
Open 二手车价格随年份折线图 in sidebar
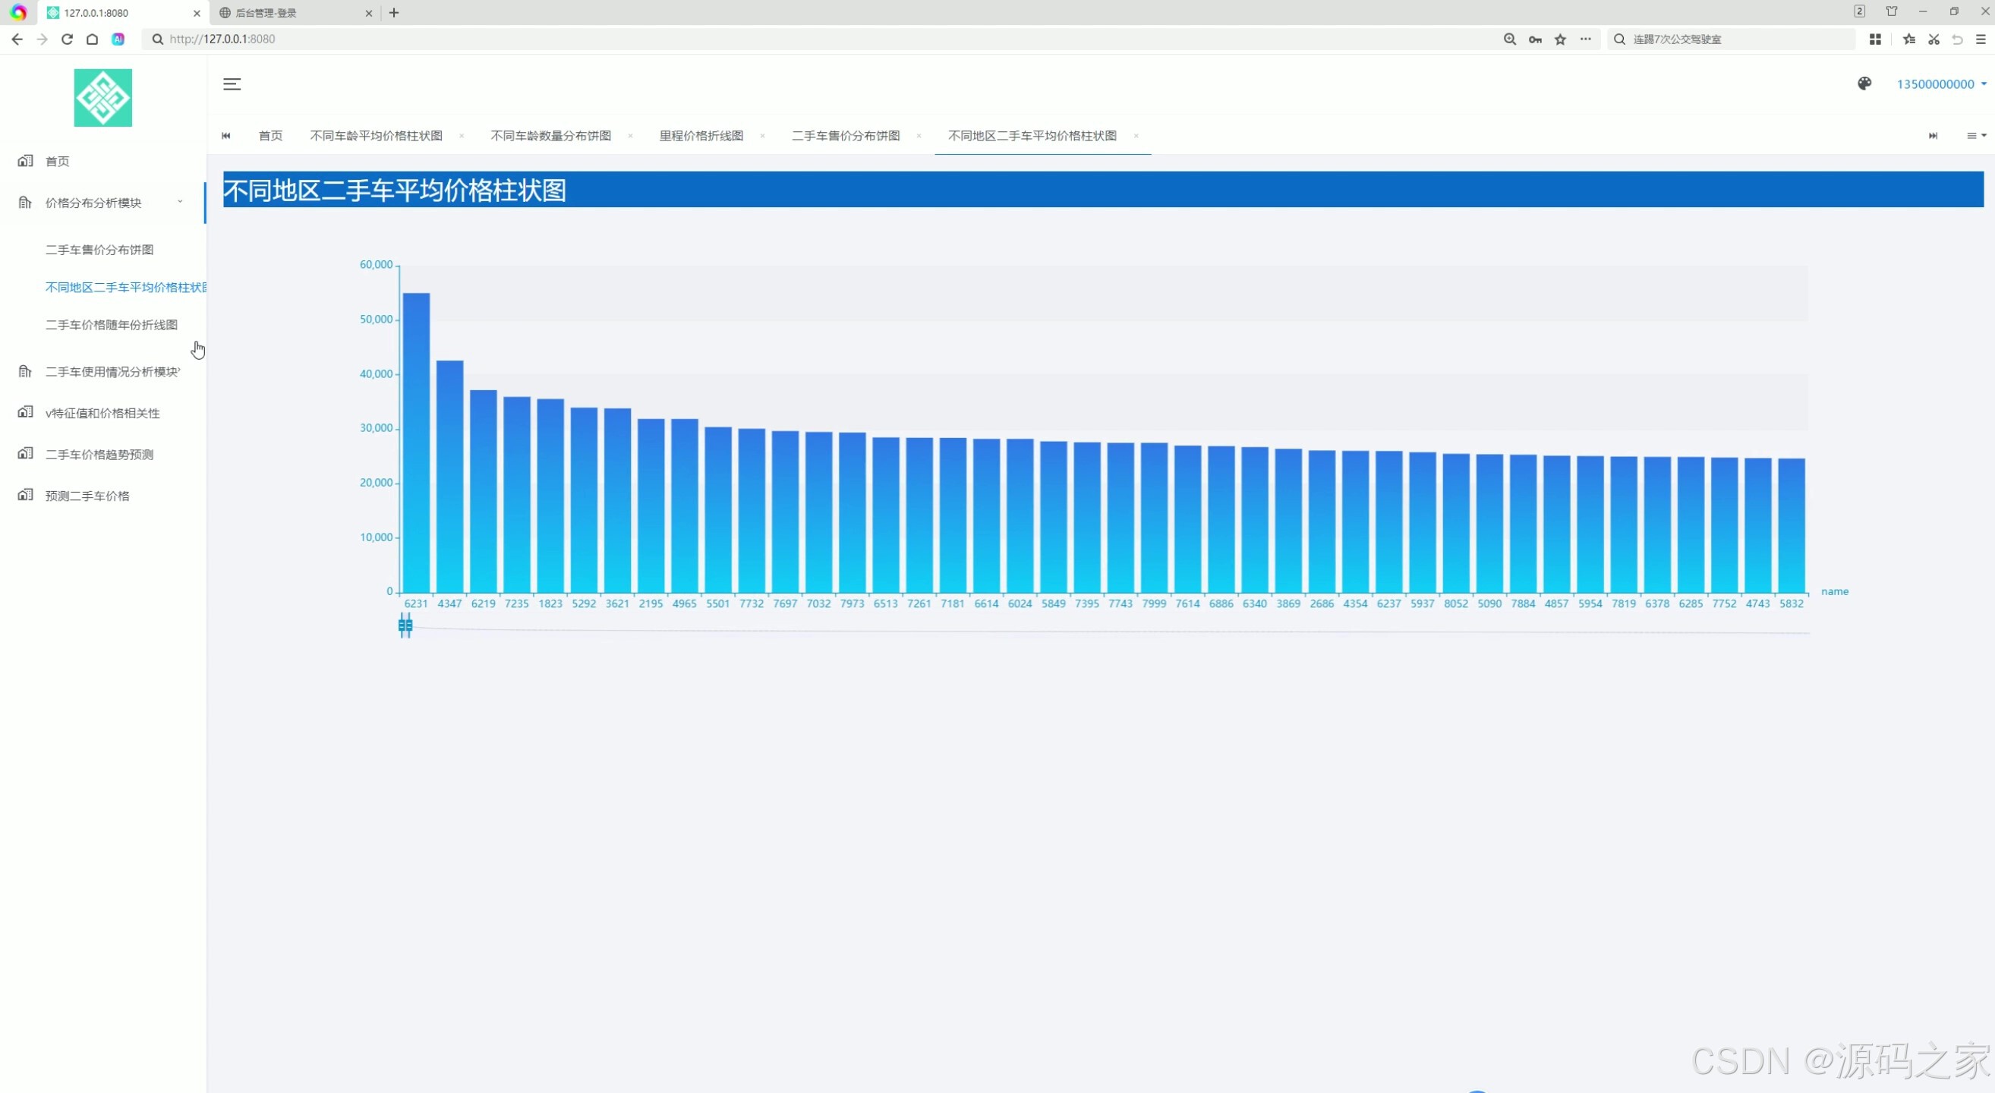click(x=112, y=324)
